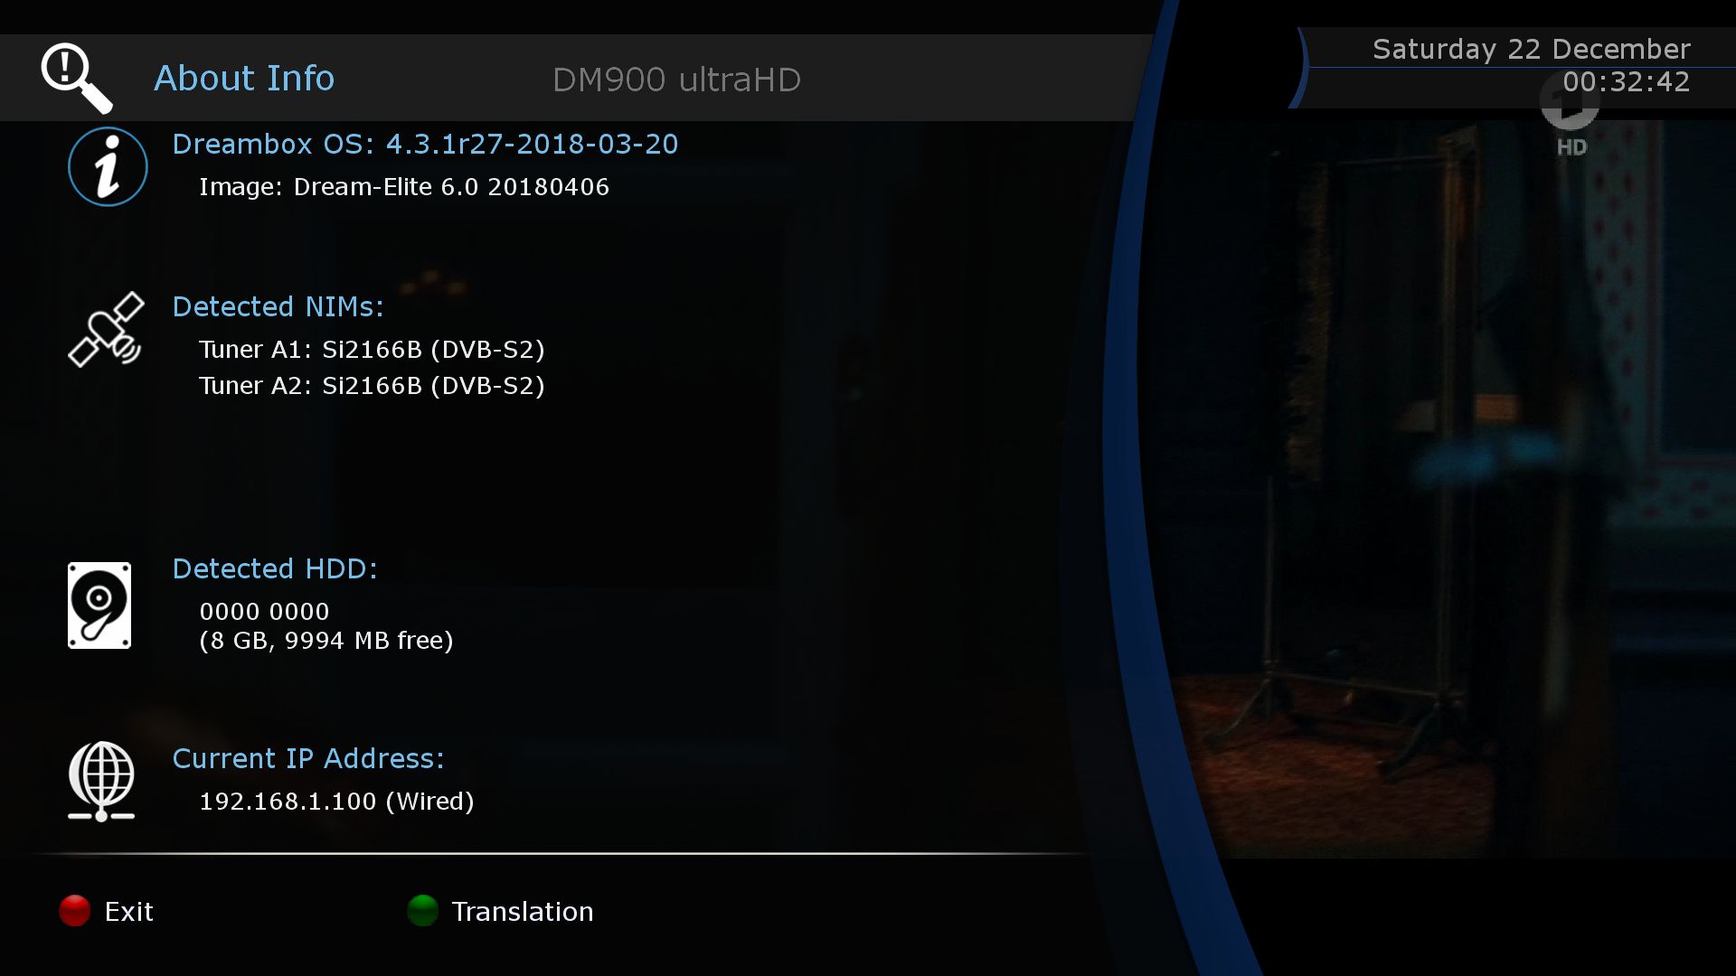Click the Dreambox OS version info
The height and width of the screenshot is (976, 1736).
coord(426,143)
